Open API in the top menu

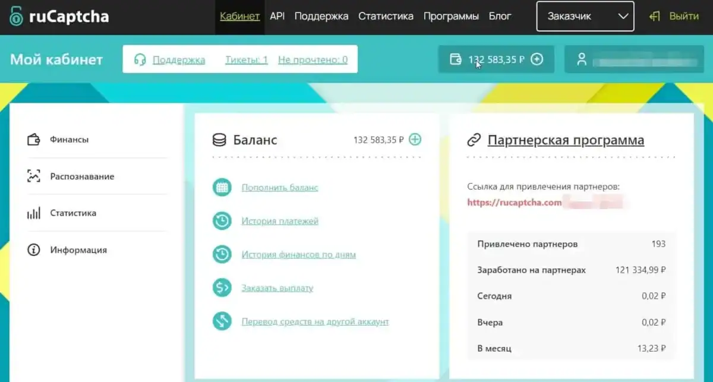point(277,16)
